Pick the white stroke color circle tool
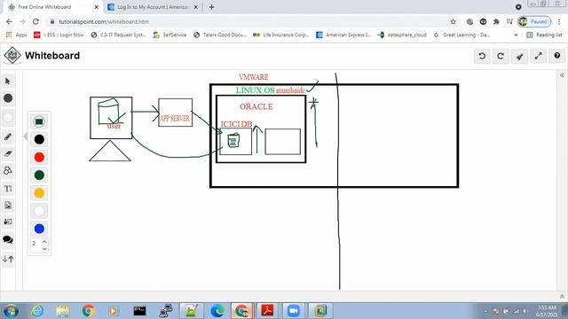The image size is (568, 319). coord(8,117)
